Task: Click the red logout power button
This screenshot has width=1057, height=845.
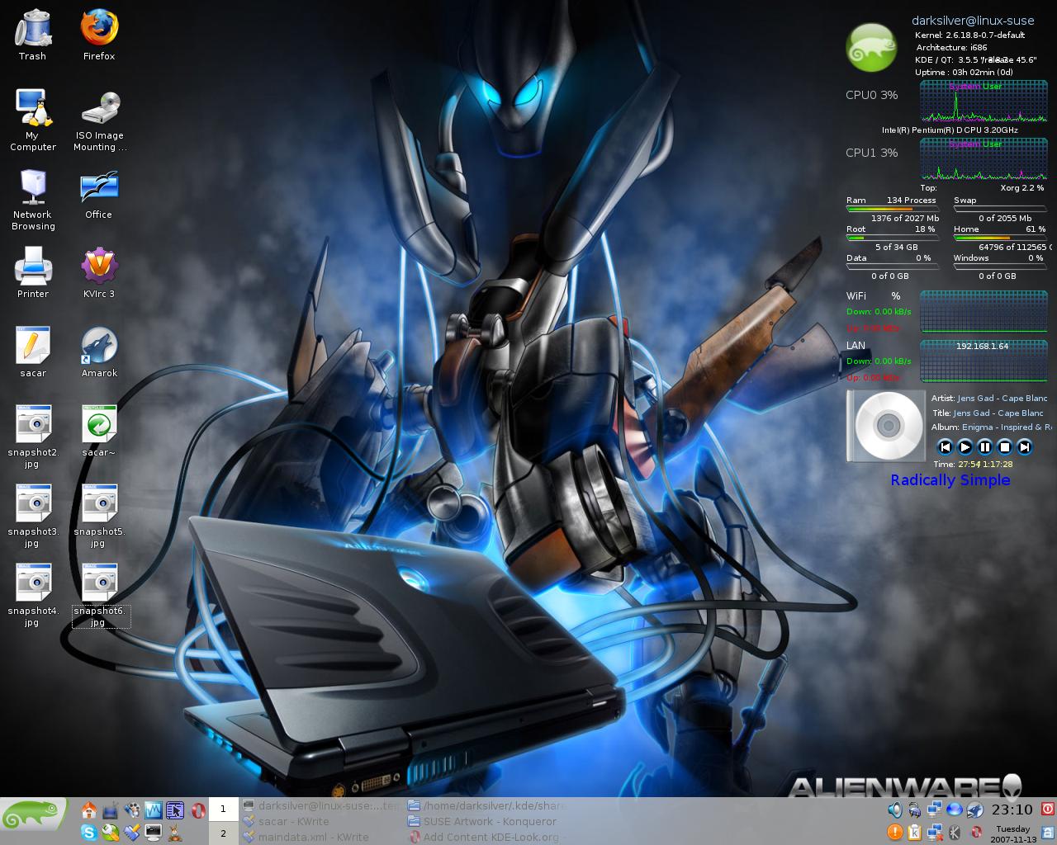Action: pyautogui.click(x=1048, y=809)
